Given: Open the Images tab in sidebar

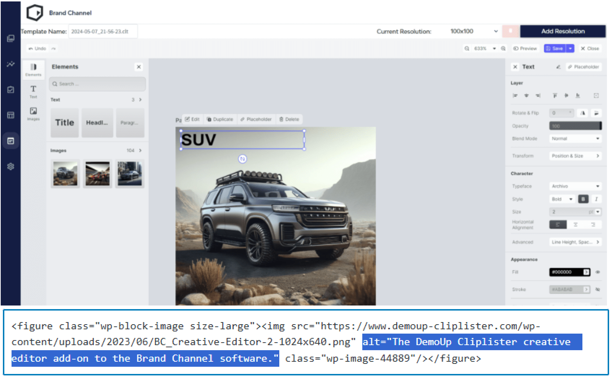Looking at the screenshot, I should [x=33, y=113].
